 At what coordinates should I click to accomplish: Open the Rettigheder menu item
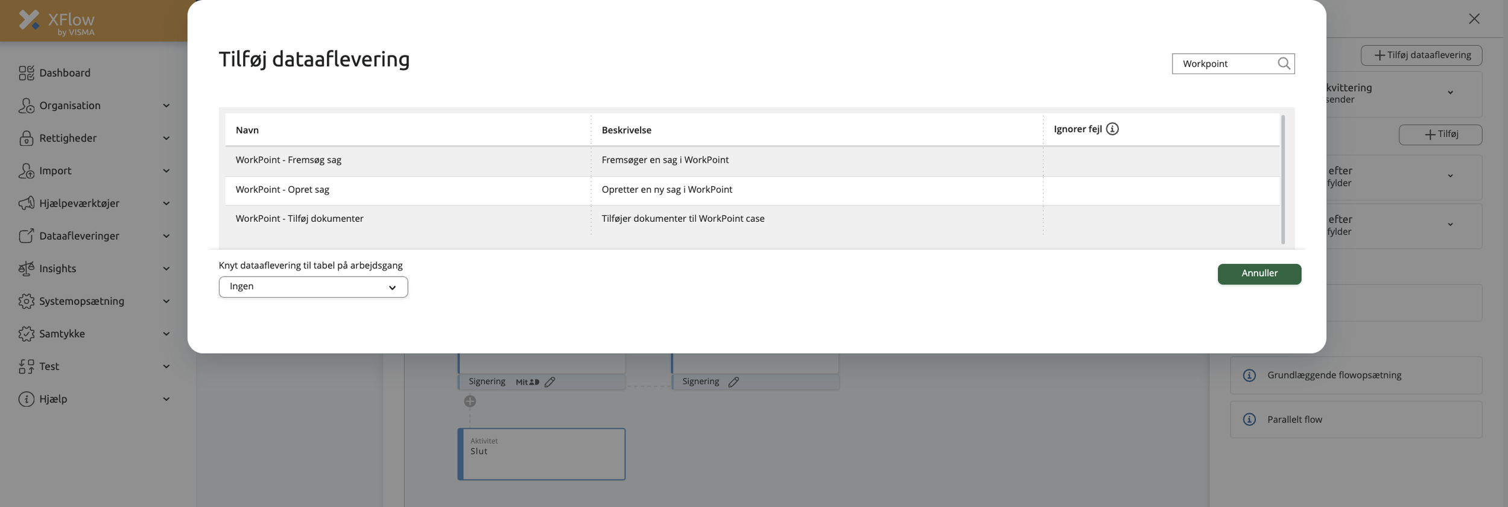(68, 138)
